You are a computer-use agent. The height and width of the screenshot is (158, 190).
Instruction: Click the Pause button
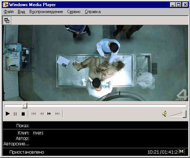(x=15, y=114)
